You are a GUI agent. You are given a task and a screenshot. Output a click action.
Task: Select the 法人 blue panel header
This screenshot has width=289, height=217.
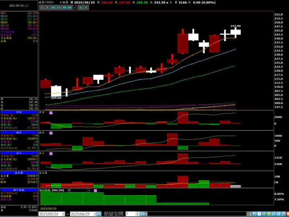click(19, 153)
